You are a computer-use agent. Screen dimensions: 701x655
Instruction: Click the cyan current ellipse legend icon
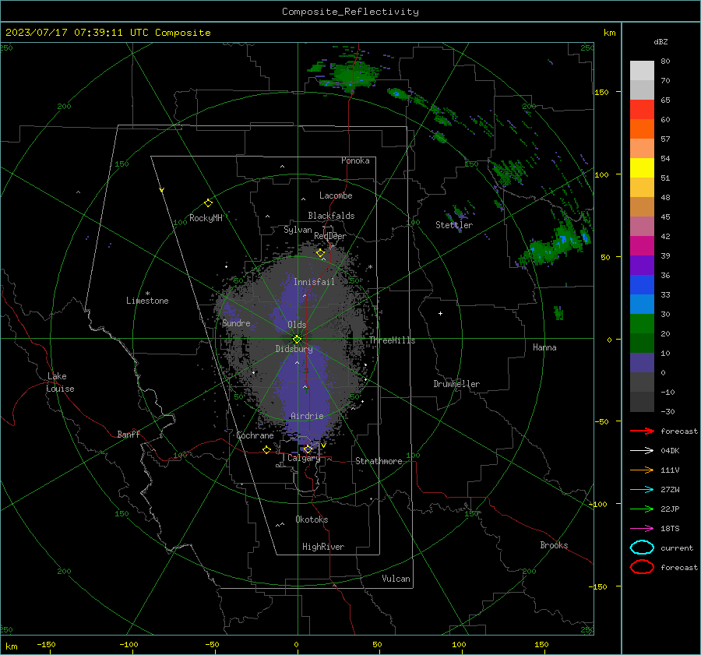point(642,548)
